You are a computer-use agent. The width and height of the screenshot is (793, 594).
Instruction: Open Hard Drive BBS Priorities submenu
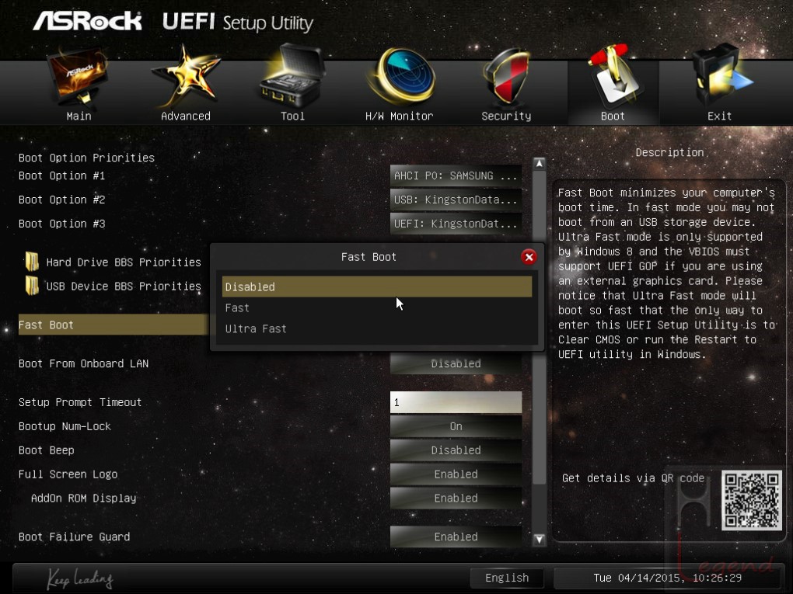[124, 262]
